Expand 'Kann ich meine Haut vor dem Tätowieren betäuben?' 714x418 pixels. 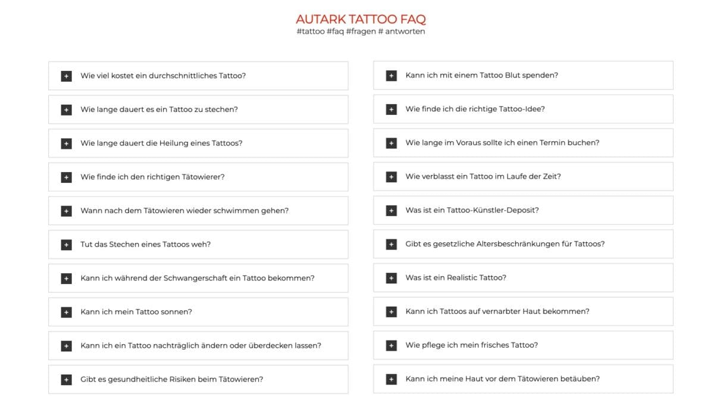coord(524,379)
